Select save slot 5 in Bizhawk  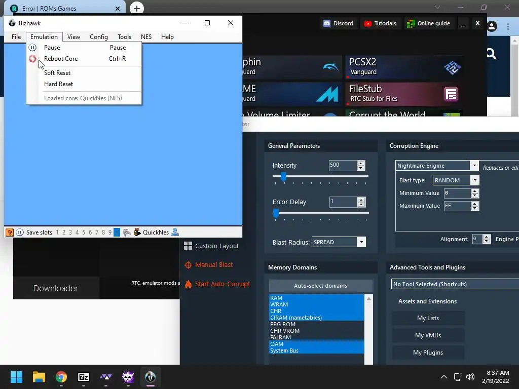[84, 232]
